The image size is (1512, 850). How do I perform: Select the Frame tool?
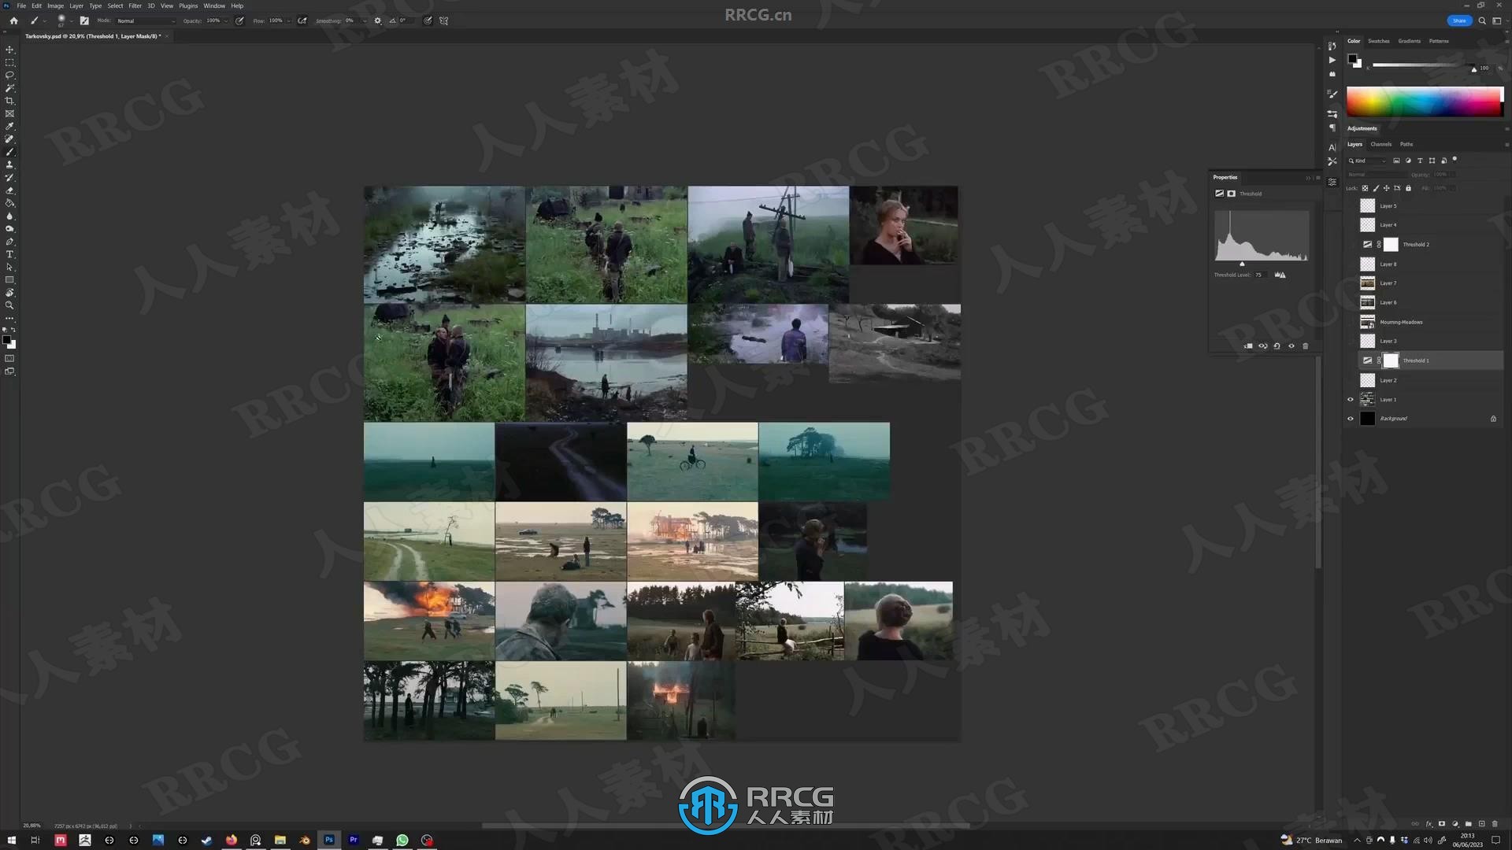(x=9, y=113)
